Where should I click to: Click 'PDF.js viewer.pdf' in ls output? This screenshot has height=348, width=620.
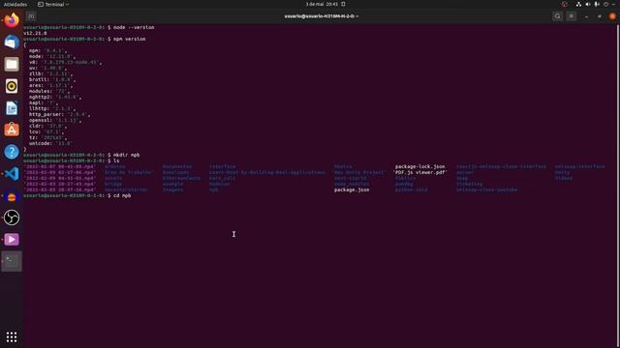pos(419,172)
